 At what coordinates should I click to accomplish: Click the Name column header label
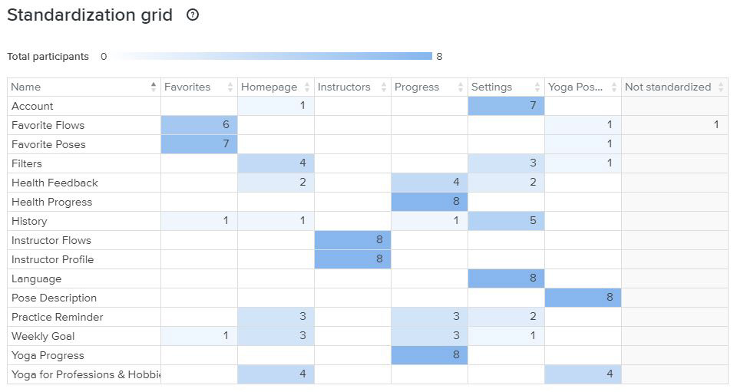(26, 87)
